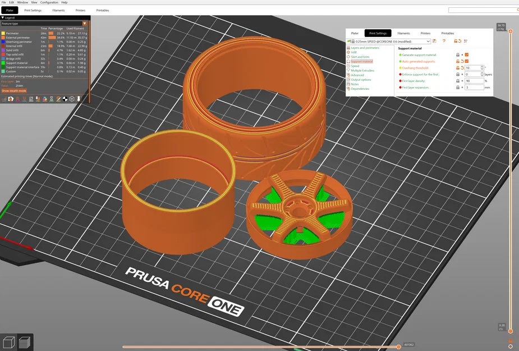Switch to sliced layers preview icon
This screenshot has width=519, height=351.
[x=25, y=343]
